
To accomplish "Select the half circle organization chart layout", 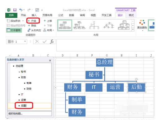I will click(94, 25).
